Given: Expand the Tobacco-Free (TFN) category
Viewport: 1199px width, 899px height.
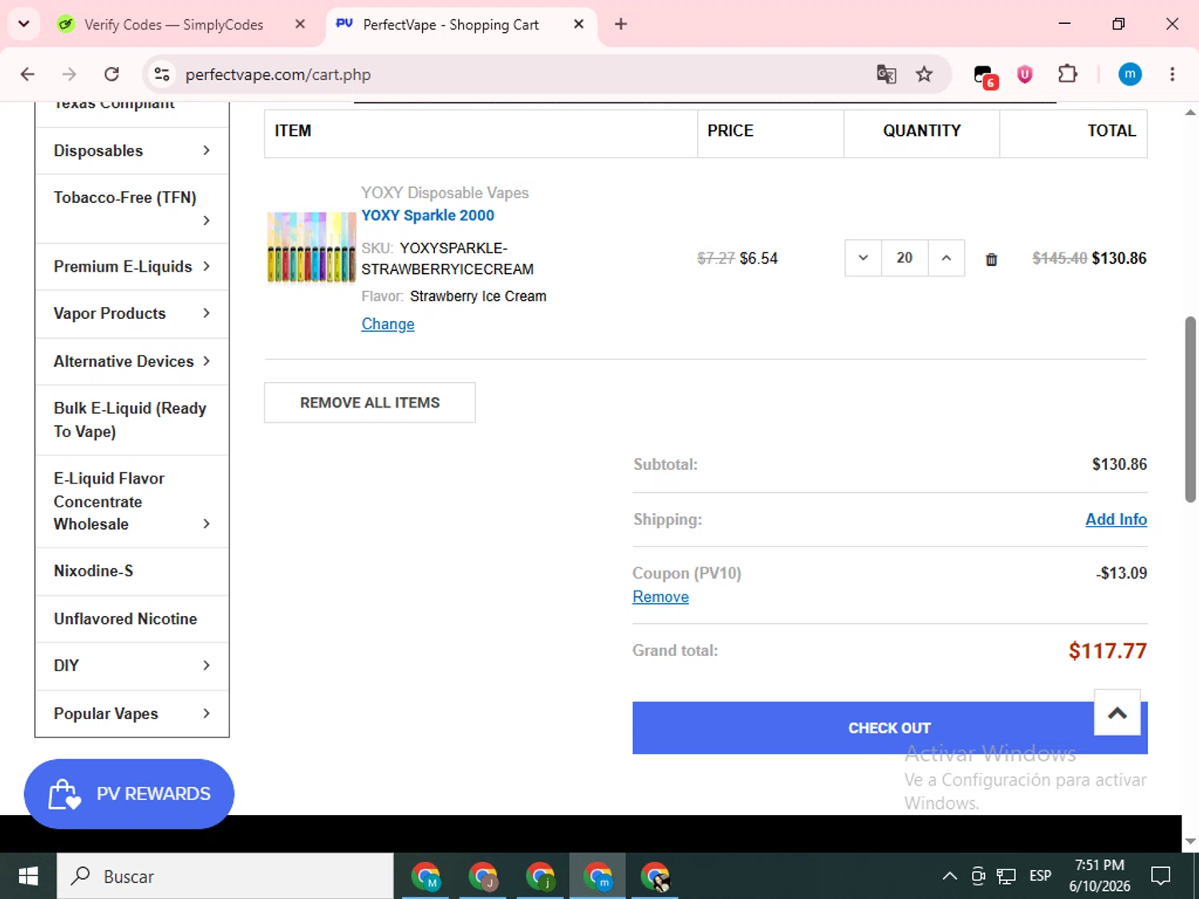Looking at the screenshot, I should 206,221.
